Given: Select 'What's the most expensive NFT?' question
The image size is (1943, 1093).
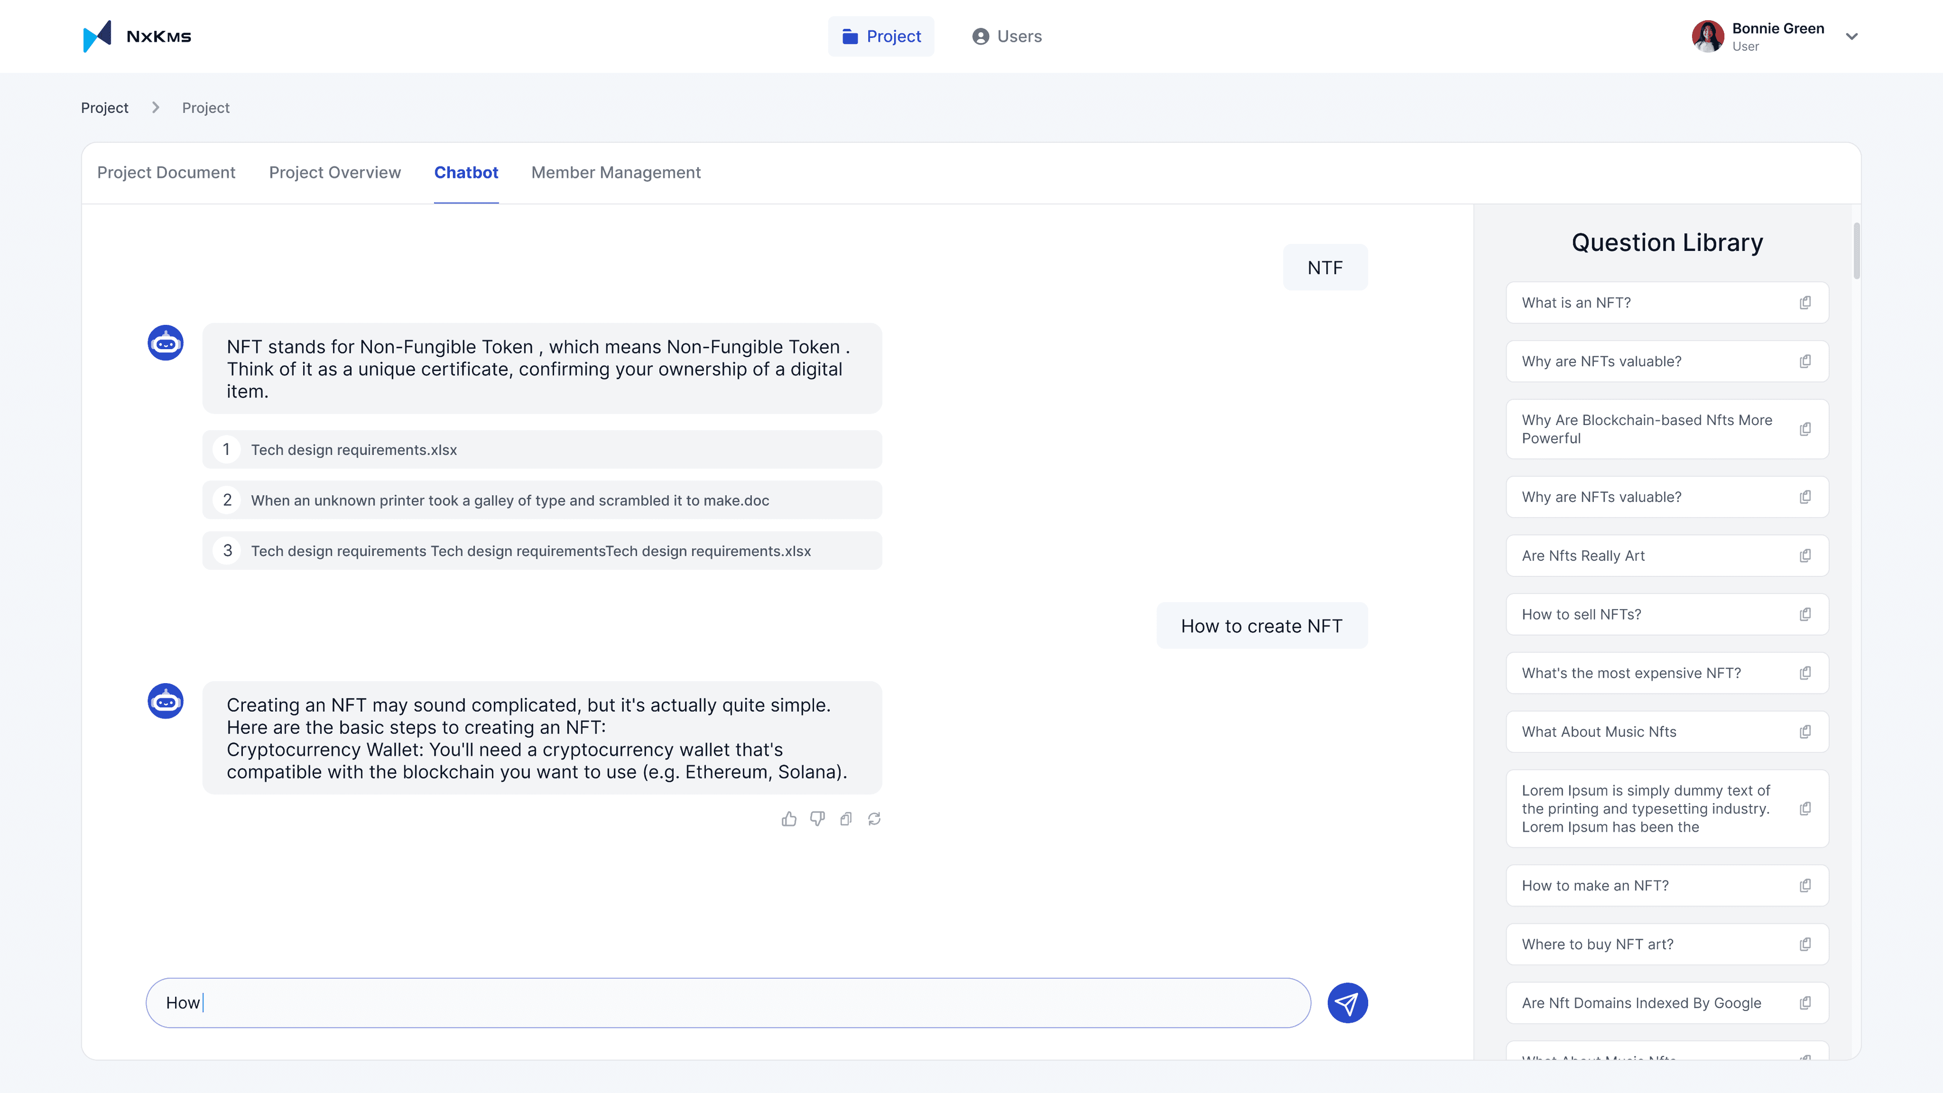Looking at the screenshot, I should 1668,673.
